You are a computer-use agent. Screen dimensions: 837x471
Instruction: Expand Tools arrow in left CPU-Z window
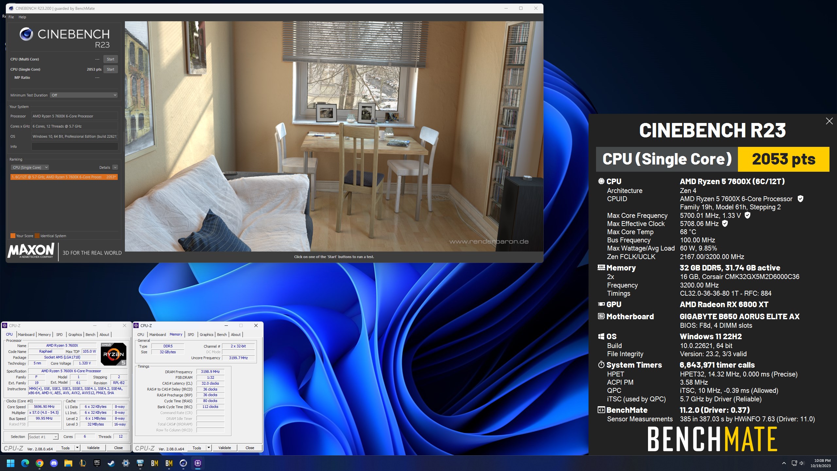pos(77,448)
